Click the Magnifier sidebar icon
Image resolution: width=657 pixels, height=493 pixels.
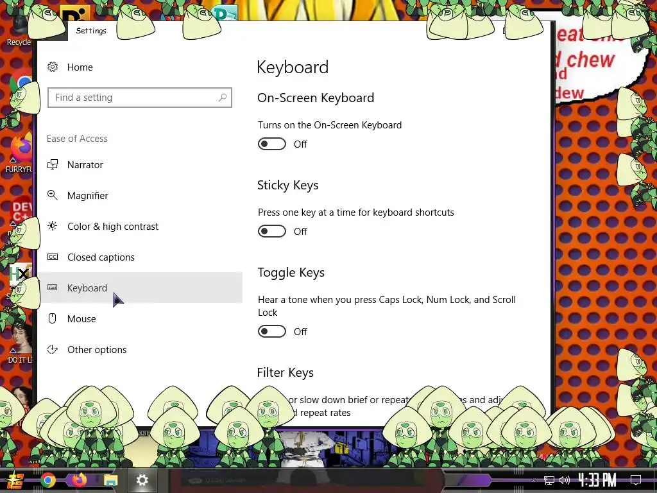pos(53,195)
